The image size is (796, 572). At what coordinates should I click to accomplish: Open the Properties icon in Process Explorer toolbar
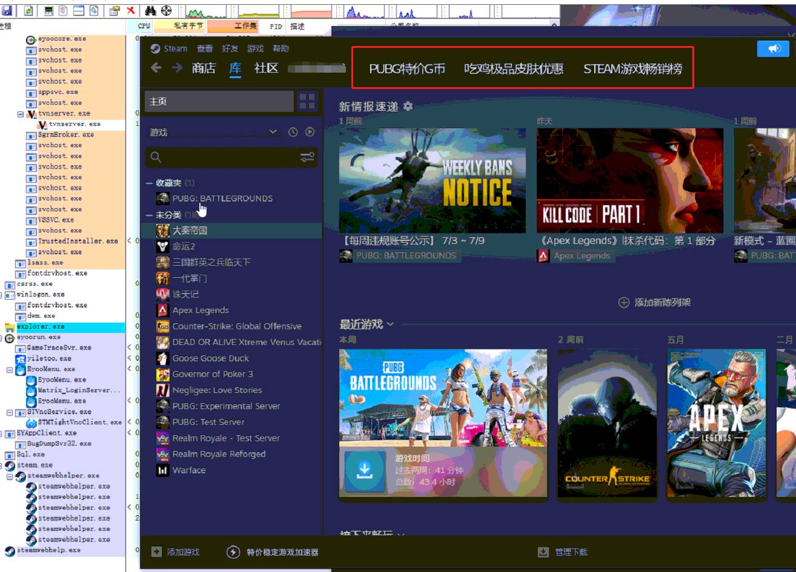pyautogui.click(x=114, y=11)
